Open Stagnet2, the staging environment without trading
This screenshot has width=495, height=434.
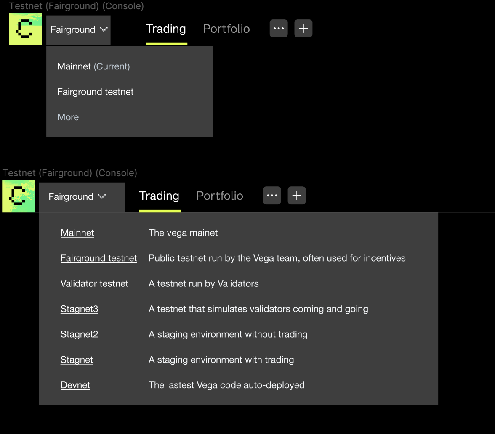click(79, 334)
